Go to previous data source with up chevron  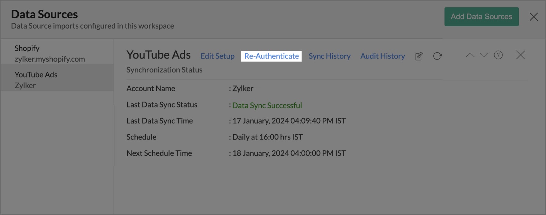coord(470,55)
